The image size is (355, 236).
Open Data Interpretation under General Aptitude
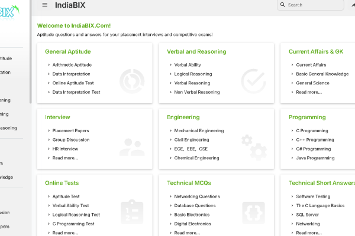point(72,74)
